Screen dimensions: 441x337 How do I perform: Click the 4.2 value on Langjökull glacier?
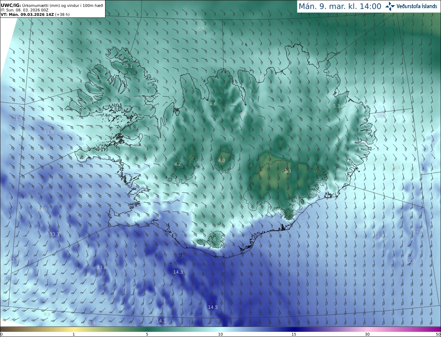[x=178, y=164]
